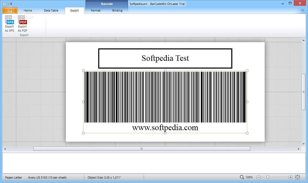Click the Paper: Letter status text
The height and width of the screenshot is (183, 308).
[x=13, y=177]
